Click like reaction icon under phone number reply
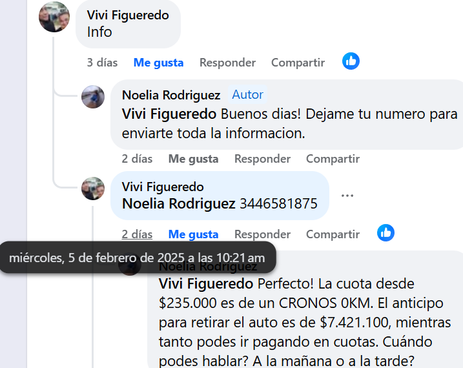This screenshot has width=463, height=368. [386, 233]
